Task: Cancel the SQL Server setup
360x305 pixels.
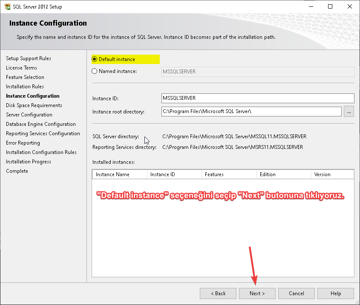Action: click(296, 293)
